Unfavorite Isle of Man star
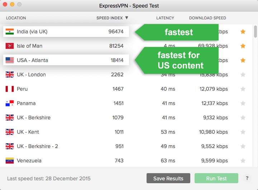 [243, 46]
